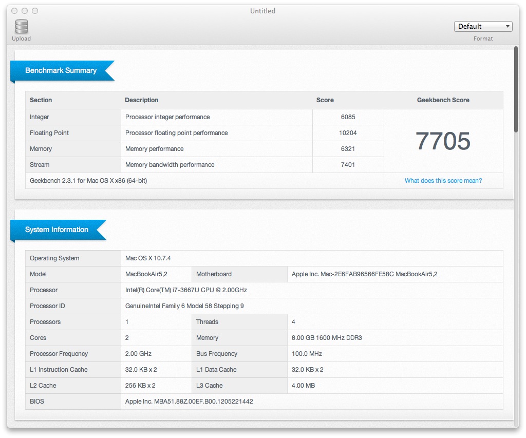Click the 'Mac OS X 10.7.4' value
The height and width of the screenshot is (438, 526).
pyautogui.click(x=148, y=258)
